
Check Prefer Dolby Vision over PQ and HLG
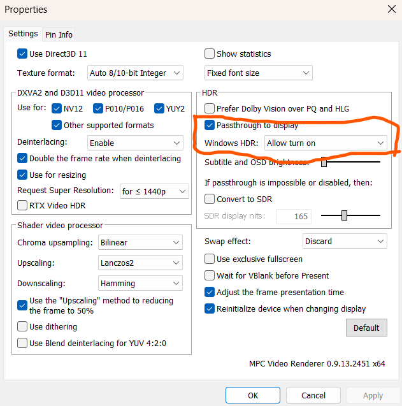[210, 109]
